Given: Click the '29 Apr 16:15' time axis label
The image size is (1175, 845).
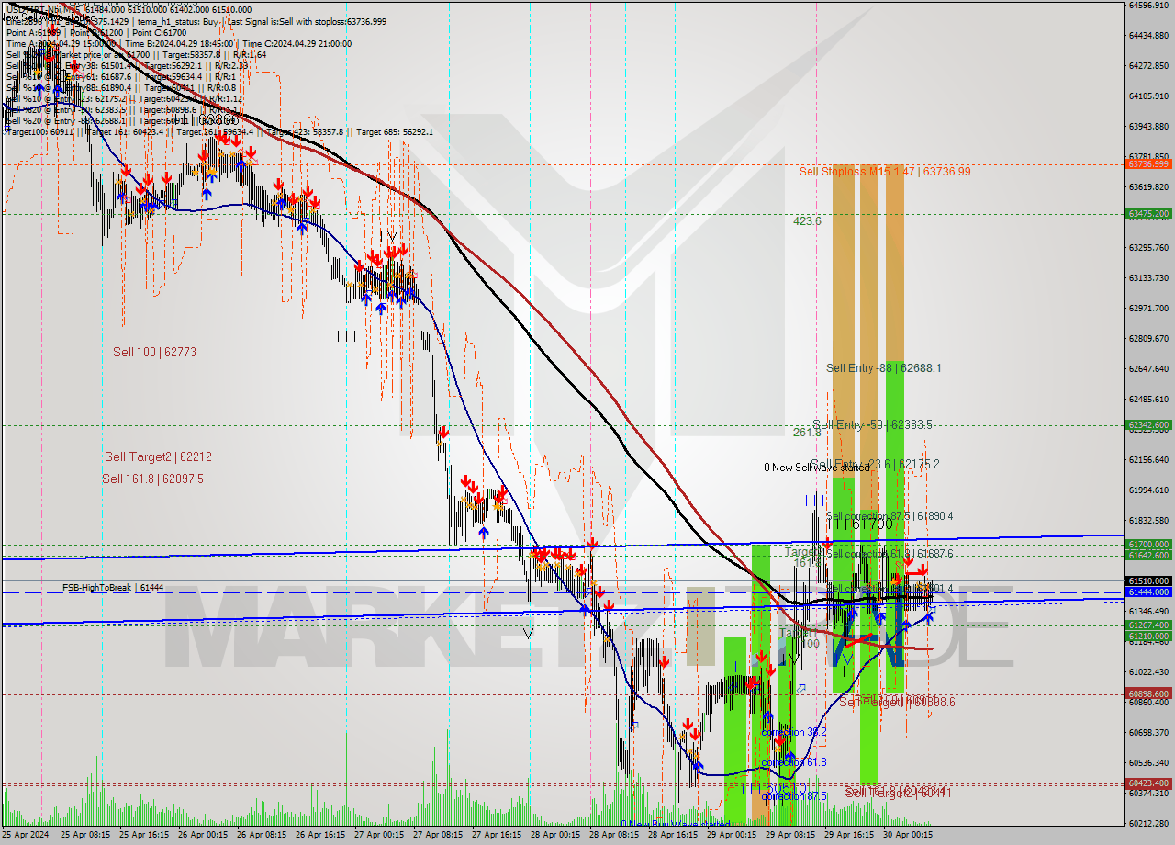Looking at the screenshot, I should (x=848, y=835).
